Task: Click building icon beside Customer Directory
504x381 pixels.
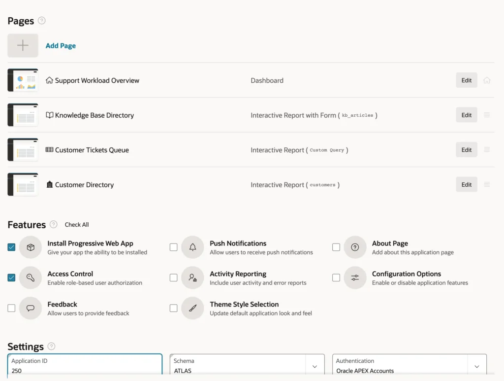Action: click(x=49, y=184)
